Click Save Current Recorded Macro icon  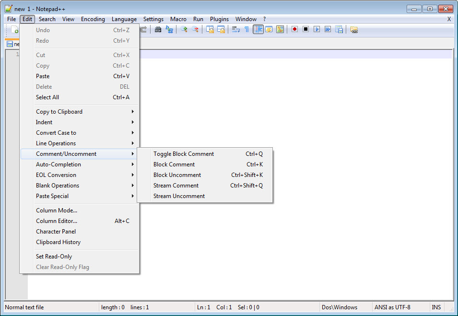coord(339,30)
